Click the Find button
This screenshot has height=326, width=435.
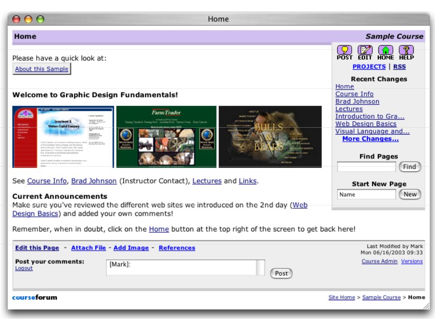(x=410, y=167)
